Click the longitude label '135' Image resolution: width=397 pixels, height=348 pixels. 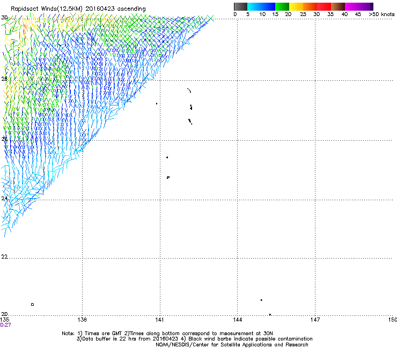pyautogui.click(x=5, y=320)
